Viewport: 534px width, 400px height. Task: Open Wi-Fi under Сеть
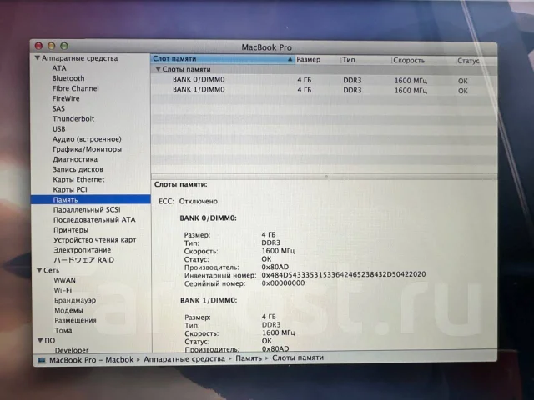(x=63, y=290)
